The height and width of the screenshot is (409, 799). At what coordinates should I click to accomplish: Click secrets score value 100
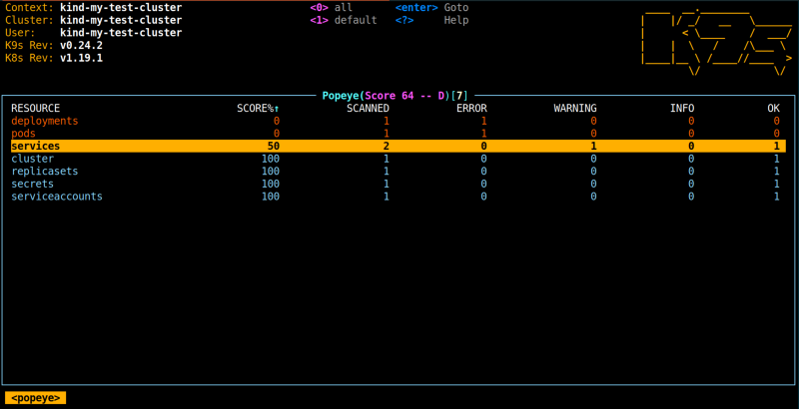(271, 184)
